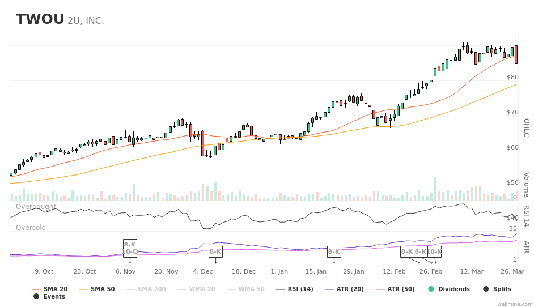Click the 26. Feb date label
Image resolution: width=534 pixels, height=307 pixels.
click(x=431, y=272)
